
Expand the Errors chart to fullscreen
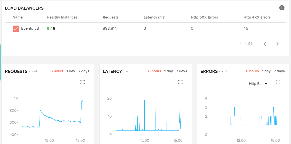tap(278, 82)
